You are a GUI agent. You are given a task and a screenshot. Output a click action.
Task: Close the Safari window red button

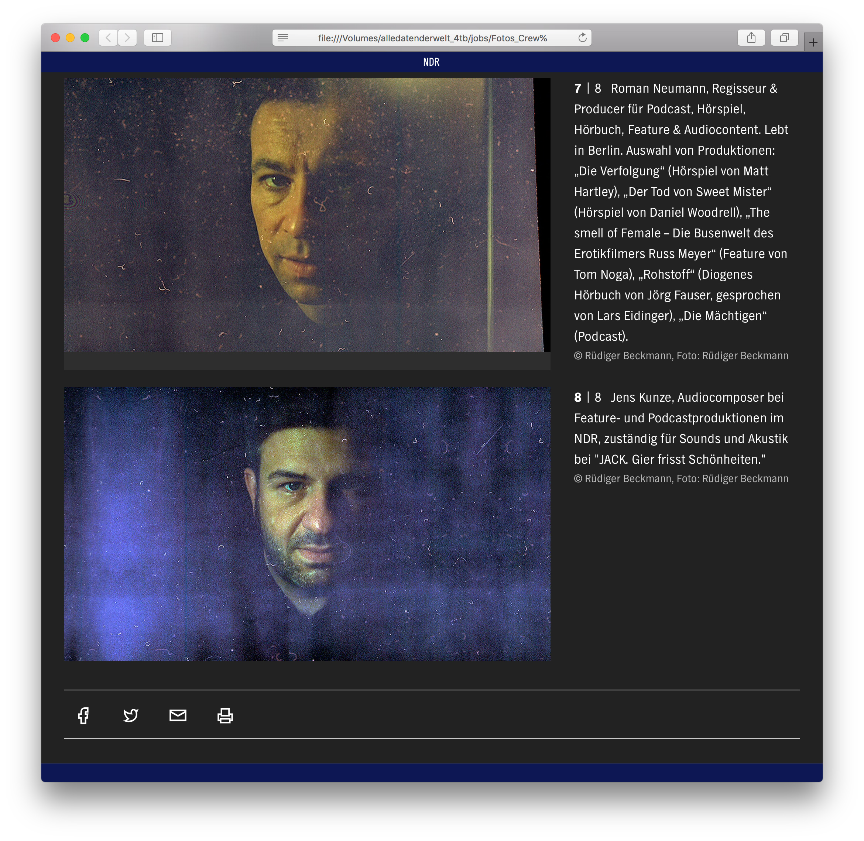[x=56, y=38]
